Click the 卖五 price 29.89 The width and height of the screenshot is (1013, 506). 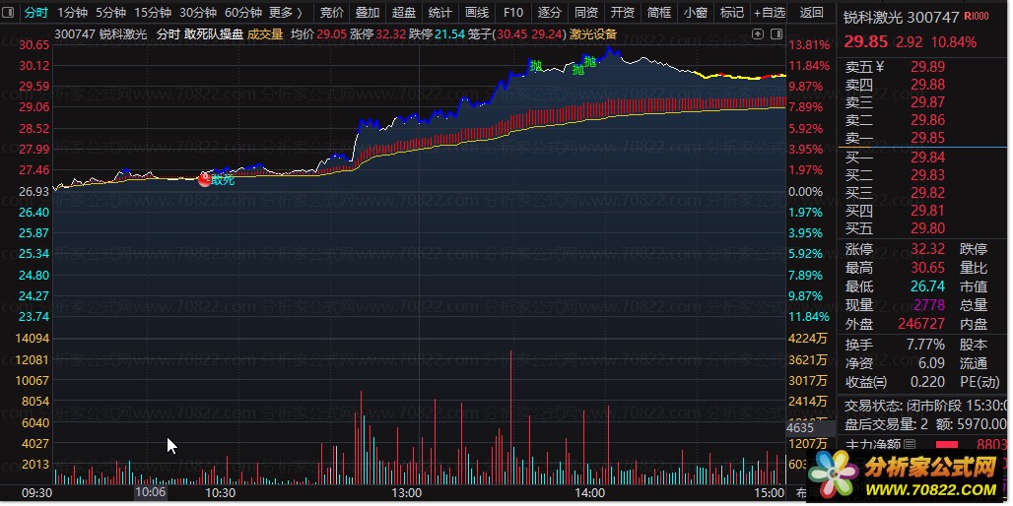[x=927, y=67]
